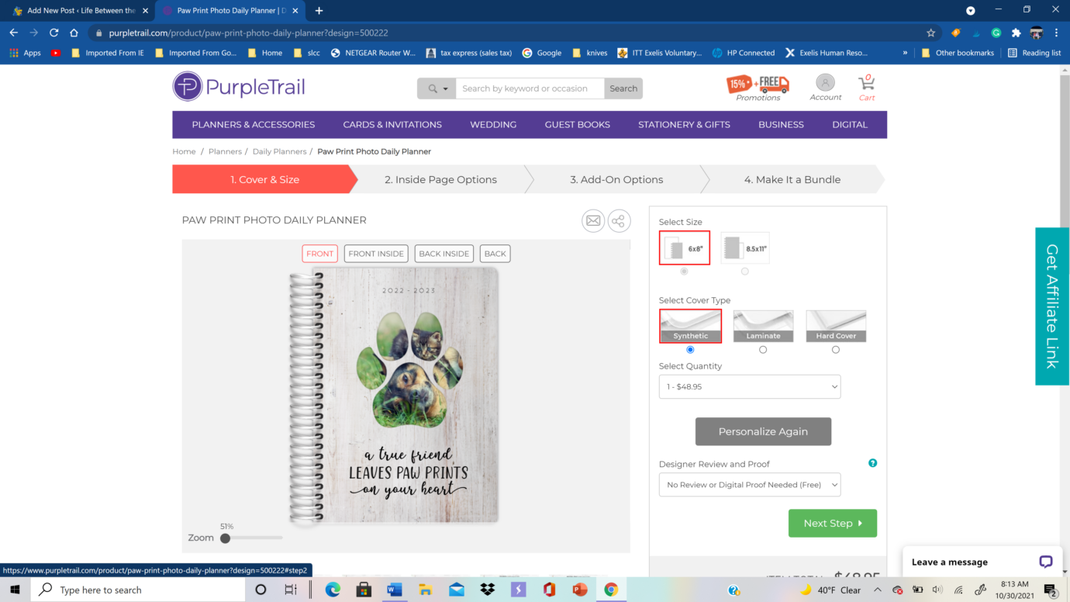Click the PurpleTrail logo
Screen dimensions: 1070x602
click(x=239, y=87)
